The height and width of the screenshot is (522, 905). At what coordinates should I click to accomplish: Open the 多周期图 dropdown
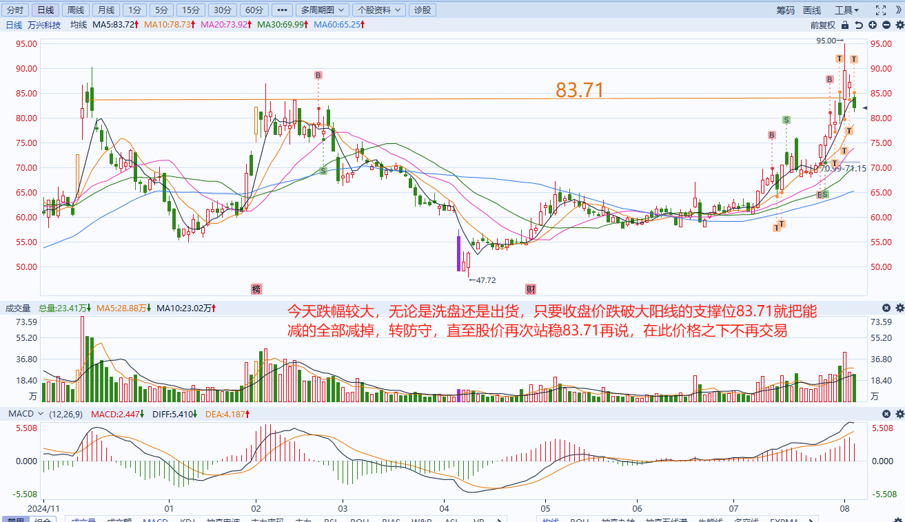point(322,10)
